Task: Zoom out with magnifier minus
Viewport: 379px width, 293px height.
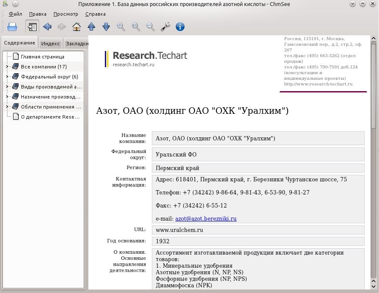Action: (151, 27)
